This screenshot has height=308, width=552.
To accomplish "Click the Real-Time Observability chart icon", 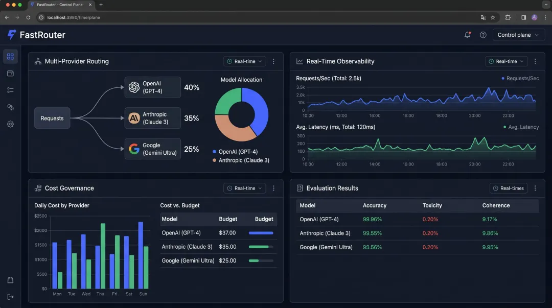I will click(300, 61).
